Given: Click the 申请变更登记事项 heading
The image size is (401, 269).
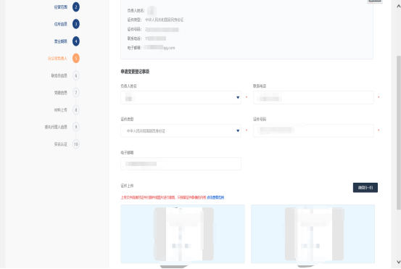Looking at the screenshot, I should (x=135, y=72).
